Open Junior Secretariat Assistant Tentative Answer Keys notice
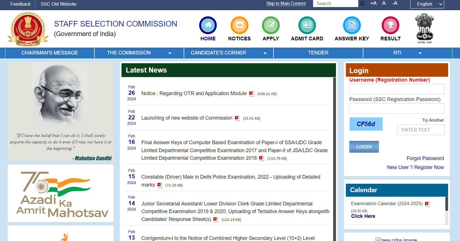 click(235, 211)
